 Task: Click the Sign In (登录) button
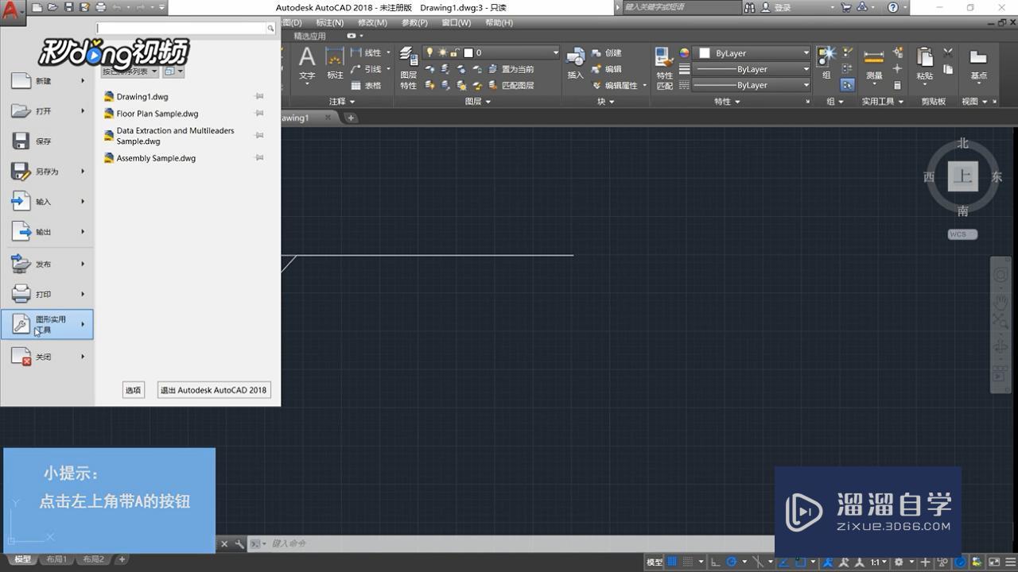[x=776, y=7]
